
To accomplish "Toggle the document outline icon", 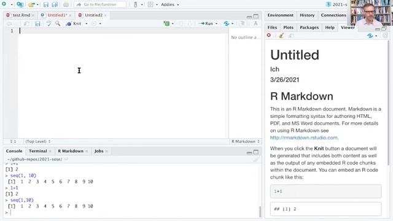I will point(243,23).
